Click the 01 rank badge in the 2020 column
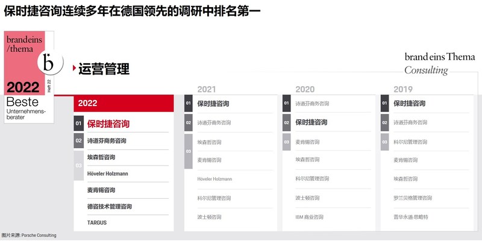The height and width of the screenshot is (241, 482). click(x=286, y=104)
